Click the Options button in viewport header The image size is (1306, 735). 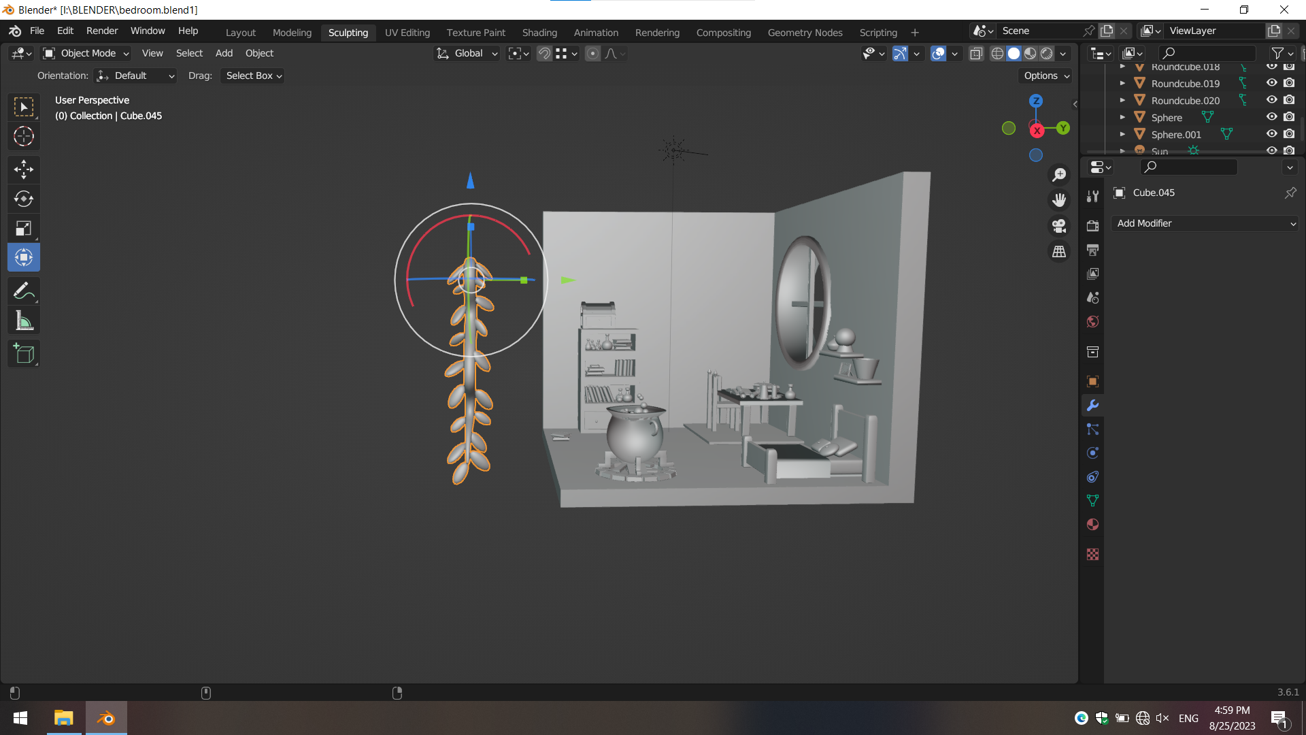coord(1046,76)
